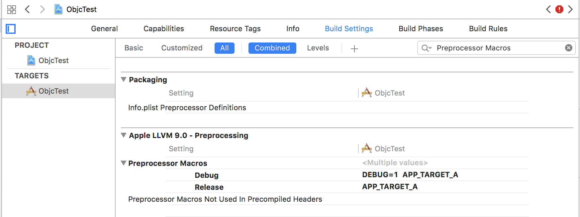
Task: Open the Build Phases tab
Action: pos(421,29)
